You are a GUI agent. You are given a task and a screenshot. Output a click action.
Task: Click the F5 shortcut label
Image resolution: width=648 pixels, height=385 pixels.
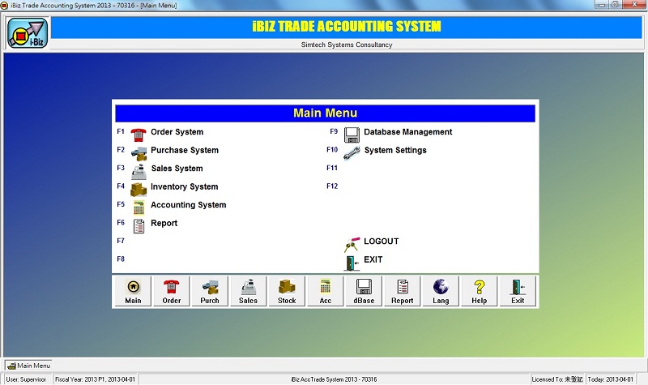[x=120, y=204]
